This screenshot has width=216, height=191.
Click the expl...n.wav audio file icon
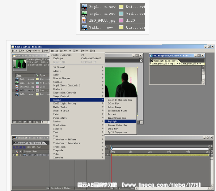(x=17, y=83)
